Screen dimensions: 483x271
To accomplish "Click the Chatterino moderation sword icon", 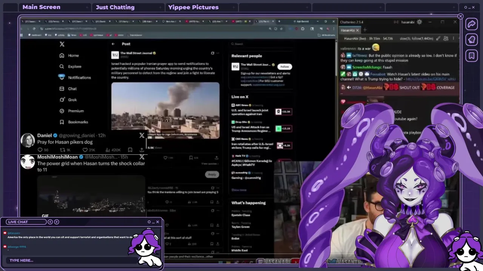I will (x=438, y=38).
